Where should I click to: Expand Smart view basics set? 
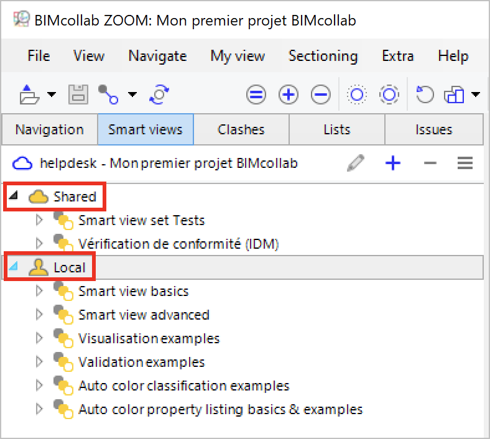(39, 290)
